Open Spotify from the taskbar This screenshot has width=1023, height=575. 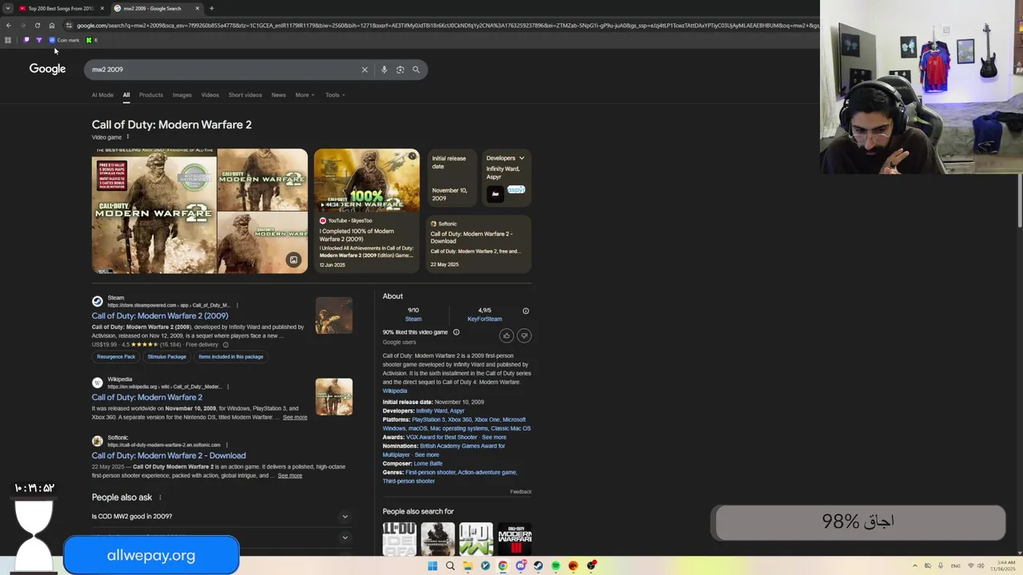555,565
